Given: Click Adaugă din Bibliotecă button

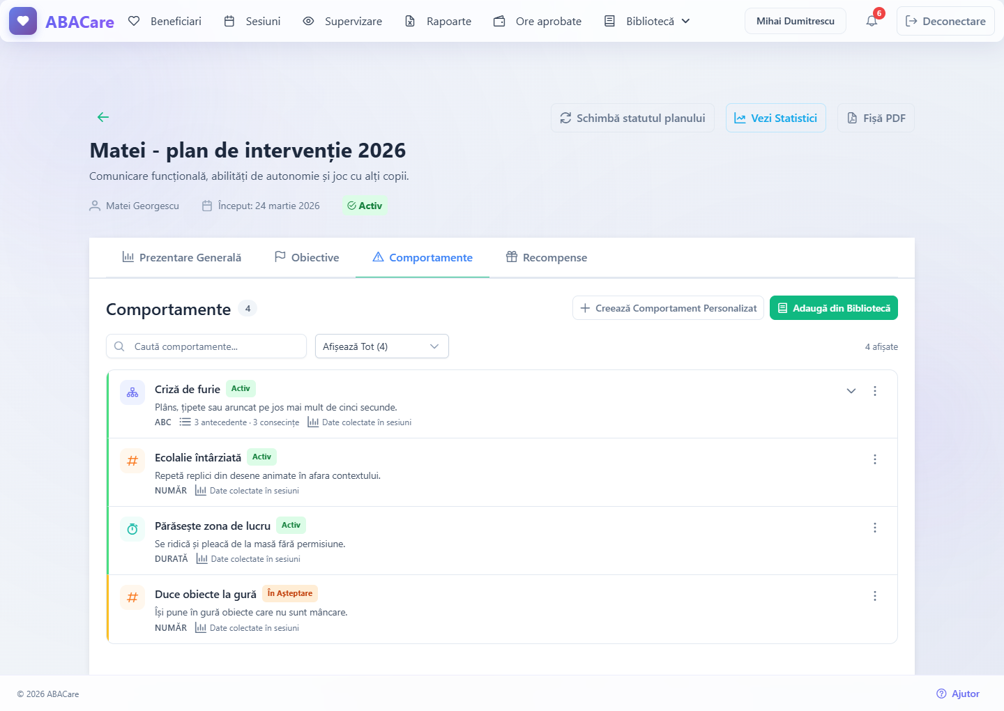Looking at the screenshot, I should [x=834, y=308].
